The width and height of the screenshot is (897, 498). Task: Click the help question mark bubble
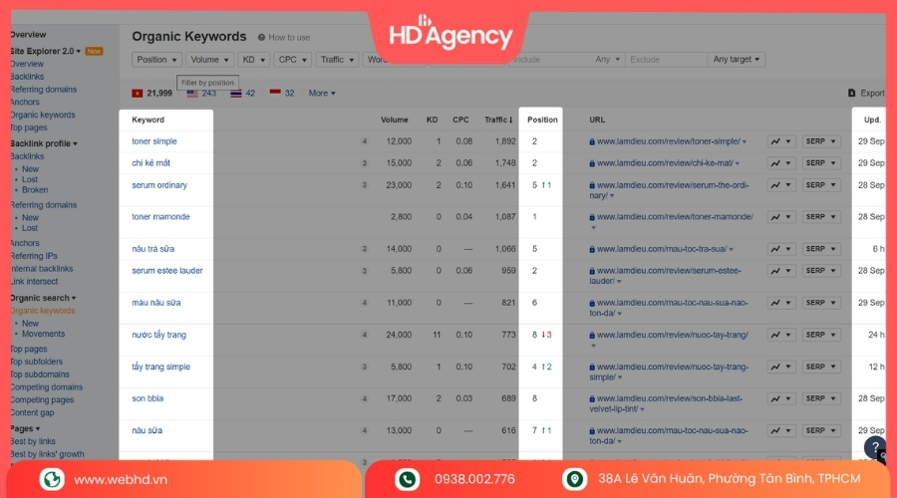(875, 446)
